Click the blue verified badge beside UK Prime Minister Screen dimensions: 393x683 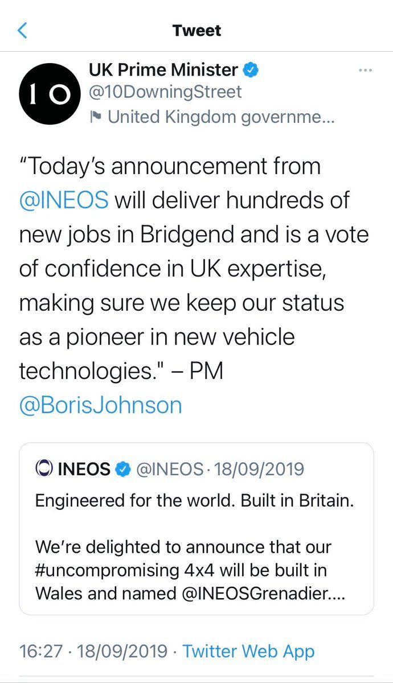251,70
